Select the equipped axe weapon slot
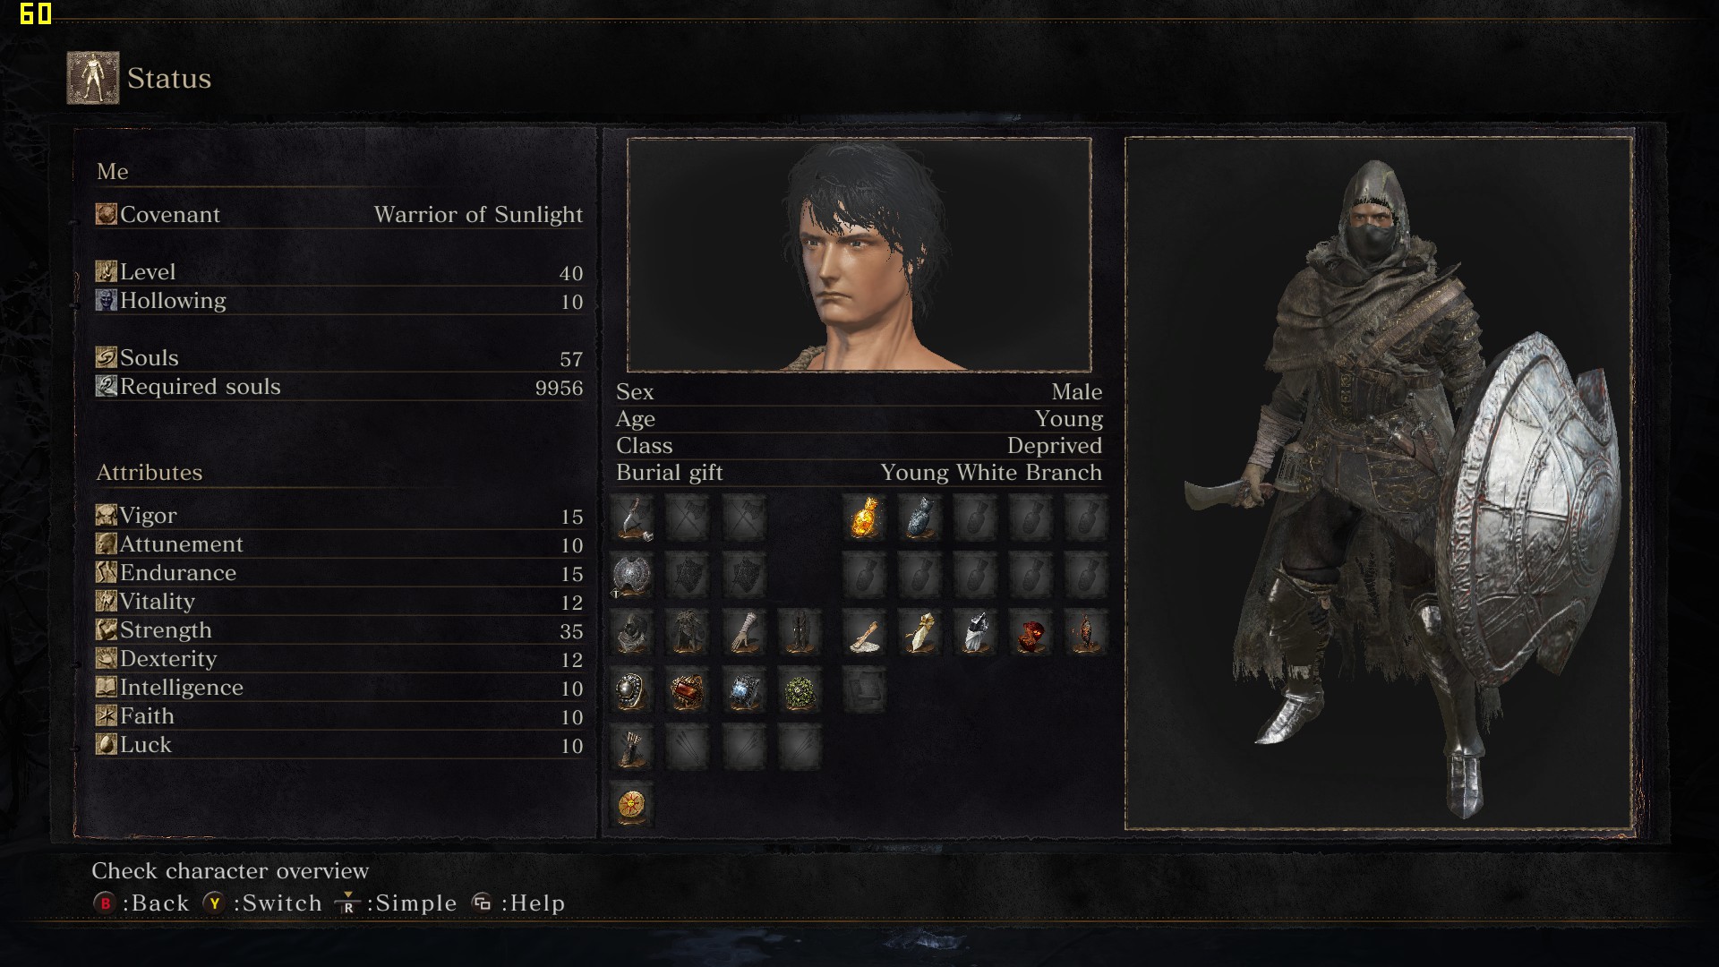This screenshot has width=1719, height=967. 632,518
